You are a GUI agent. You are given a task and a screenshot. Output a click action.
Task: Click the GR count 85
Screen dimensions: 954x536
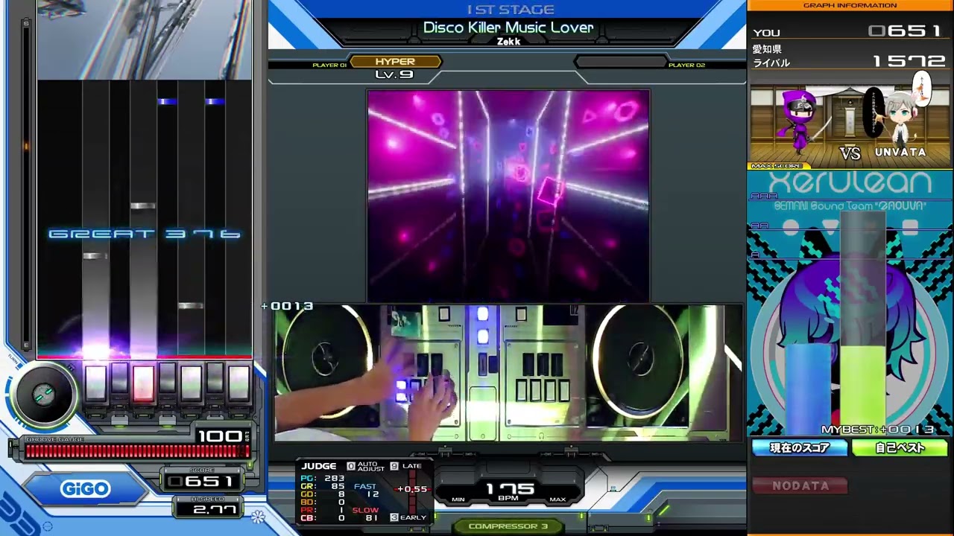[x=338, y=486]
